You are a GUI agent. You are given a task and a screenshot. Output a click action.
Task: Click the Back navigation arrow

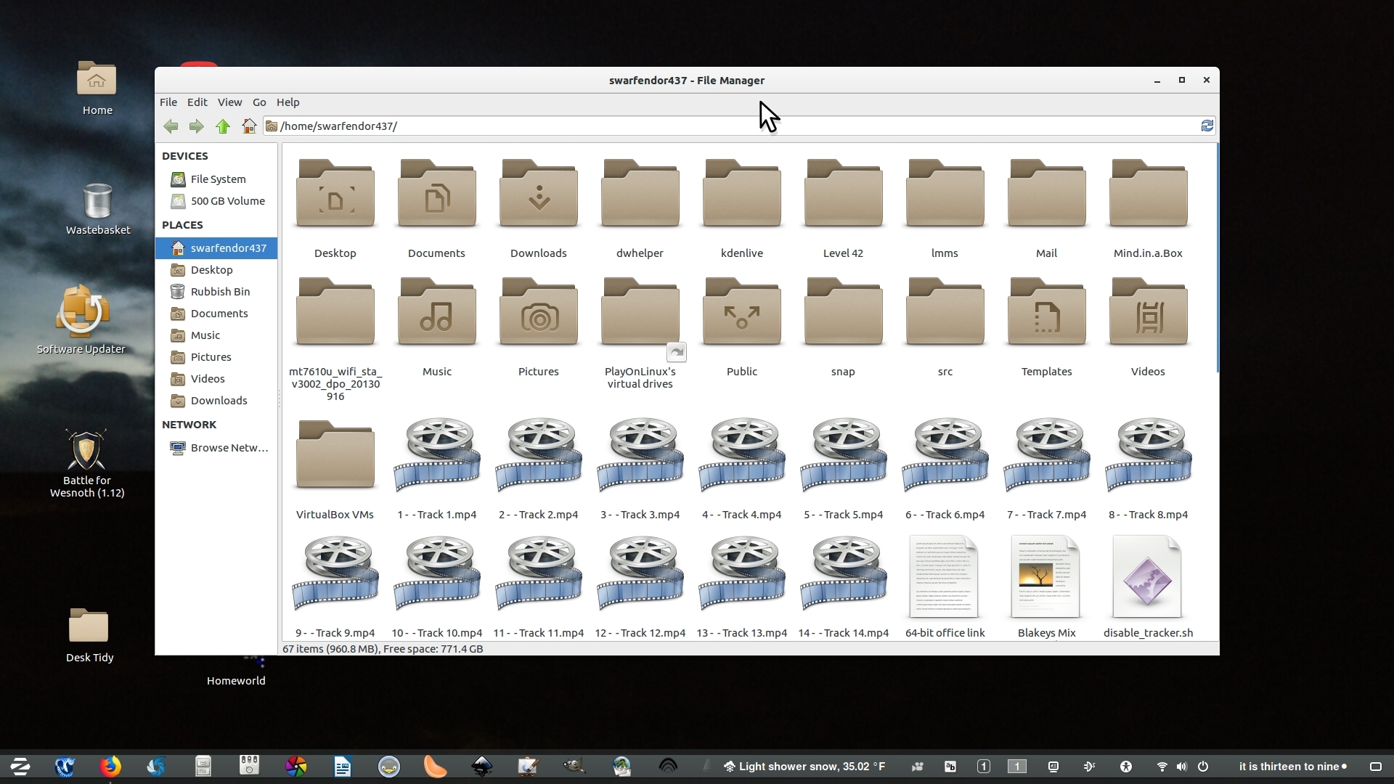click(171, 126)
